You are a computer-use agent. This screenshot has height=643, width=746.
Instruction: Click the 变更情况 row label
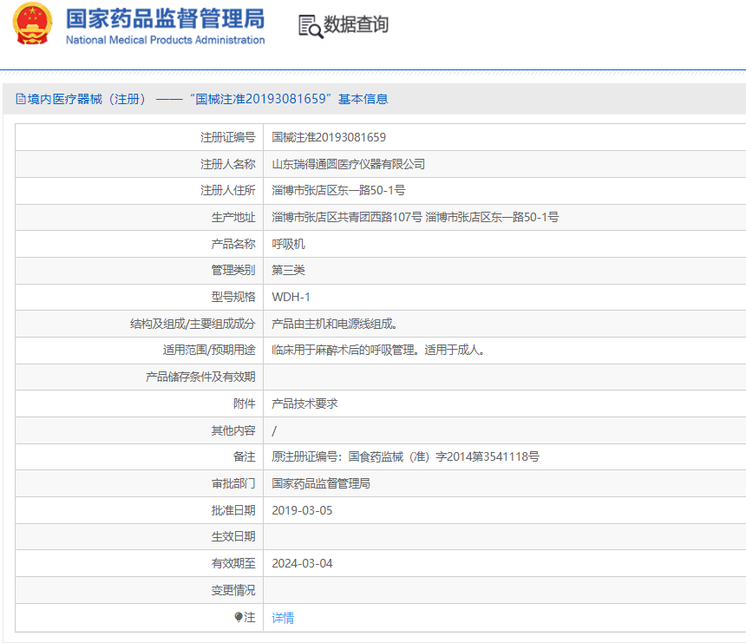coord(233,590)
